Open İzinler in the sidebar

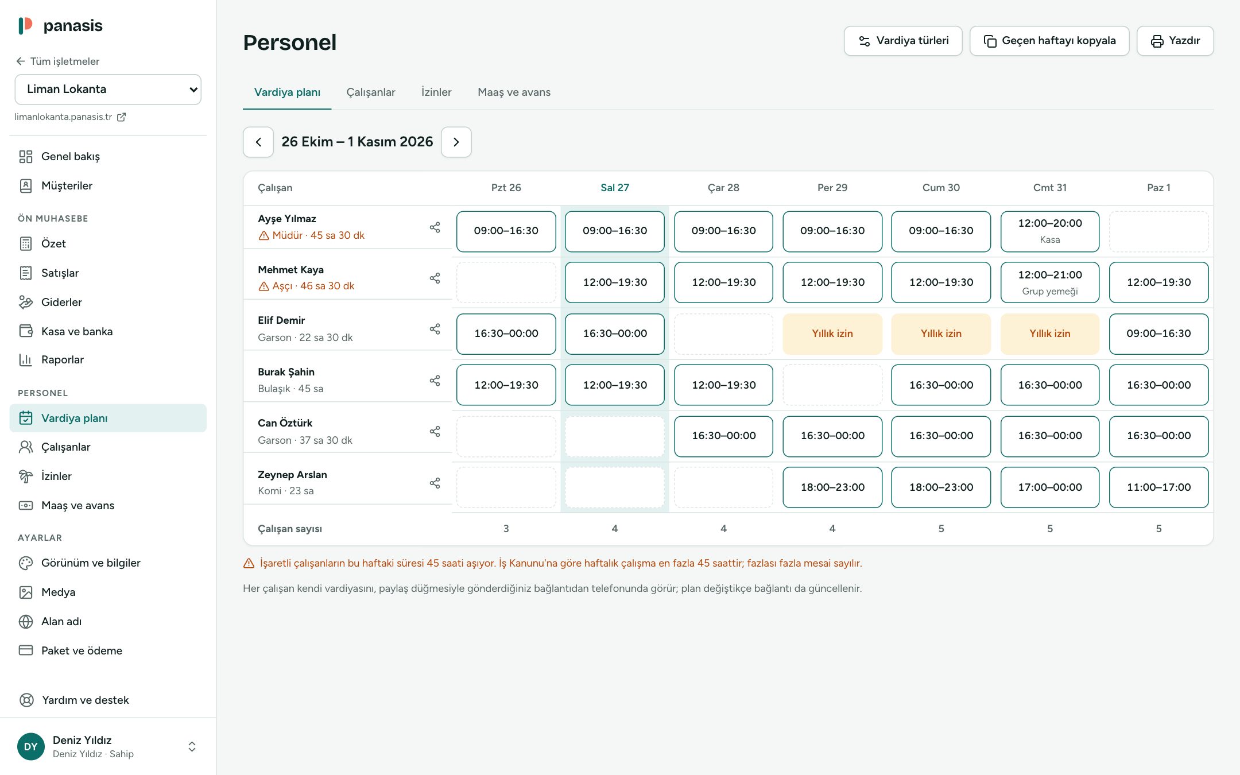(108, 476)
